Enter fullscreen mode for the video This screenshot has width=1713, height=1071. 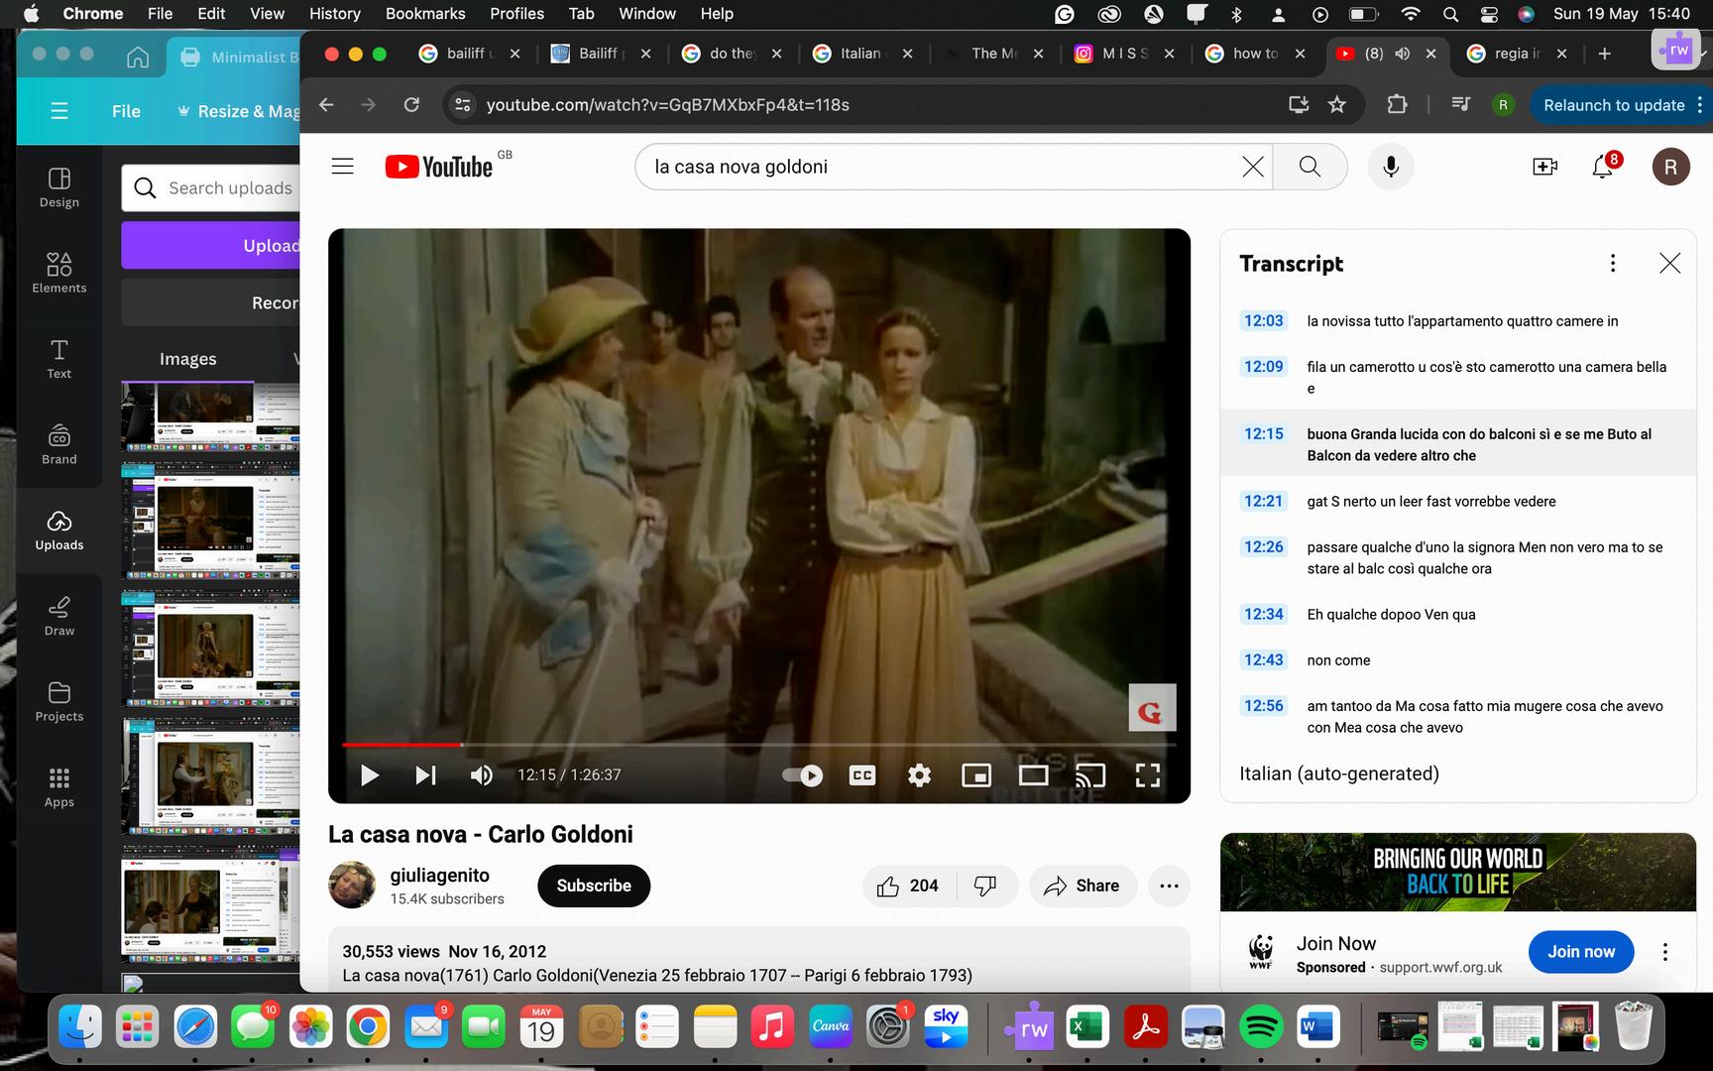click(x=1147, y=775)
